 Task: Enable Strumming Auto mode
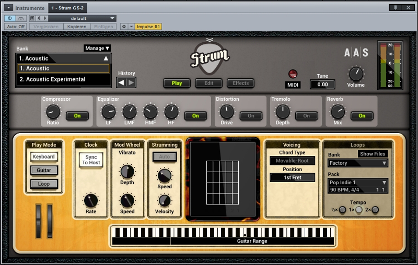[165, 156]
